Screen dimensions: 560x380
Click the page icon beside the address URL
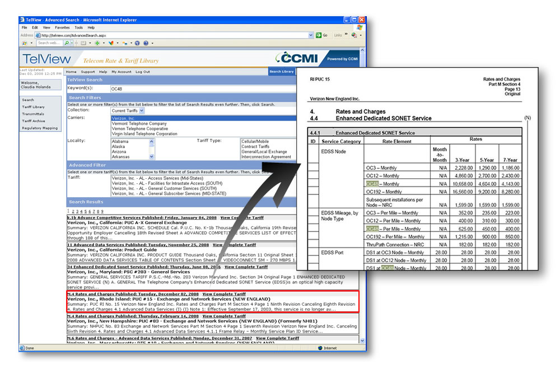38,35
